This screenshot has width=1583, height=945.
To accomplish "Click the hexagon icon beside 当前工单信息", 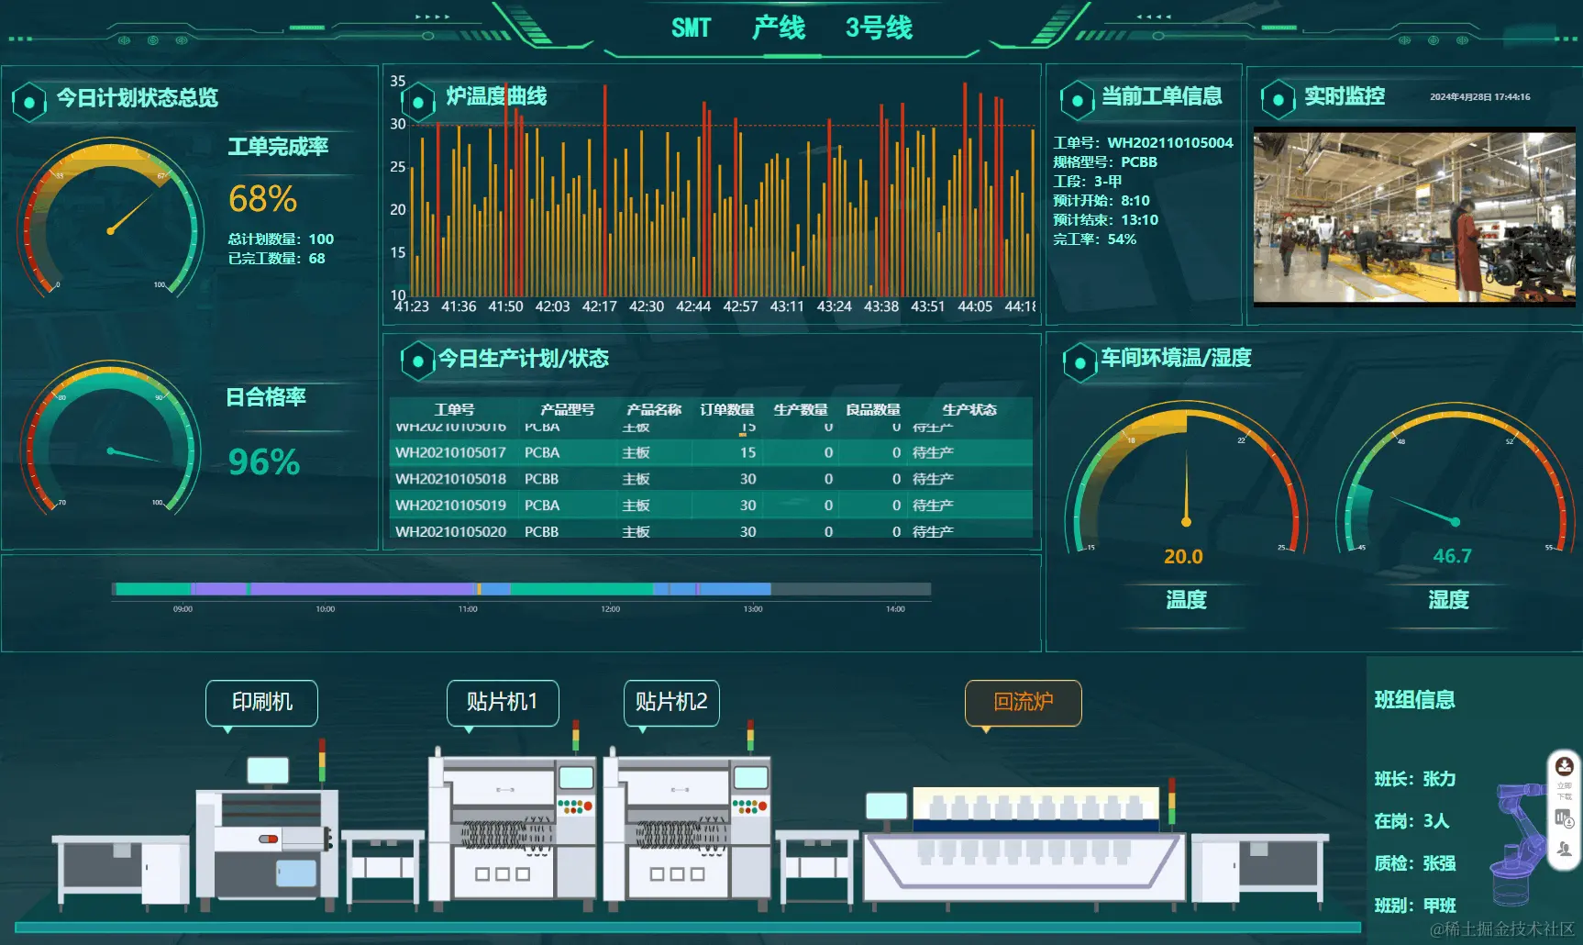I will point(1078,101).
